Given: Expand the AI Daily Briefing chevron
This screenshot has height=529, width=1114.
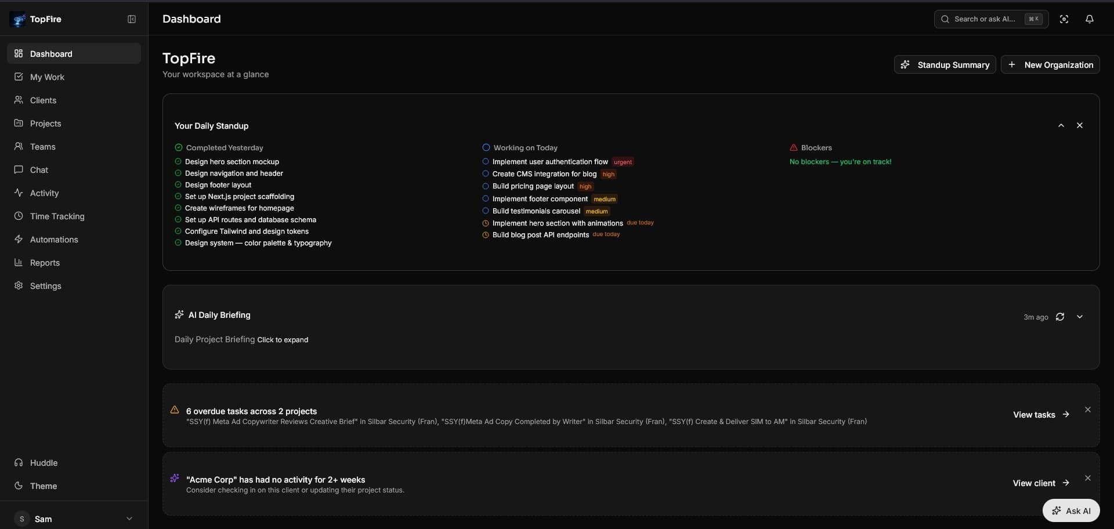Looking at the screenshot, I should (1079, 317).
